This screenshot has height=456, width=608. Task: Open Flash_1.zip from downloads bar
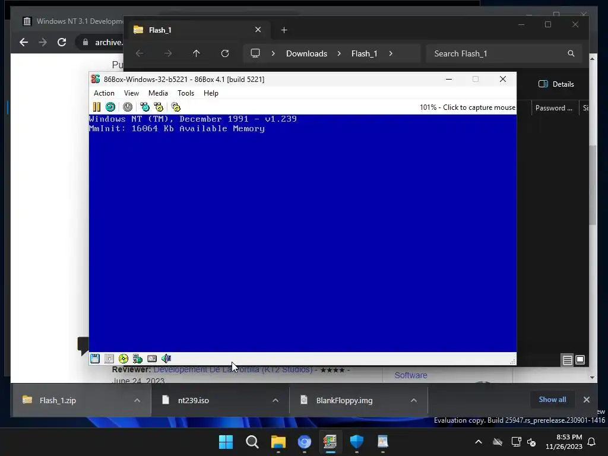(x=58, y=400)
